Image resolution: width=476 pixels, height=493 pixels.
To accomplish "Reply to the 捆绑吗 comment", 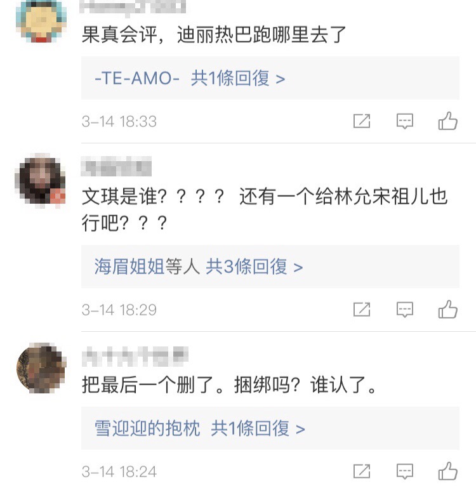I will [x=405, y=471].
